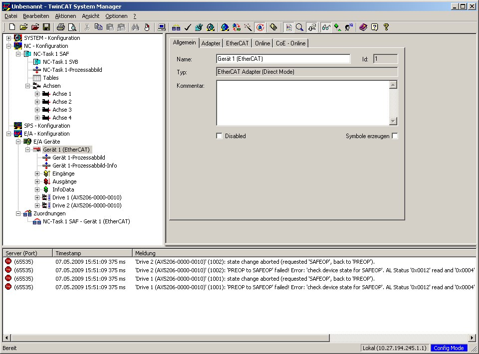The width and height of the screenshot is (479, 354).
Task: Click the New document toolbar icon
Action: tap(12, 27)
